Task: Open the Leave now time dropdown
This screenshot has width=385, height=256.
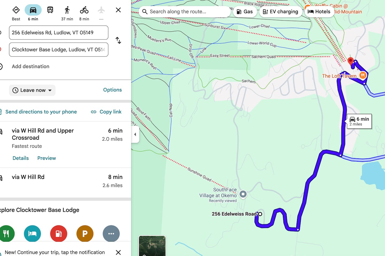Action: tap(32, 90)
